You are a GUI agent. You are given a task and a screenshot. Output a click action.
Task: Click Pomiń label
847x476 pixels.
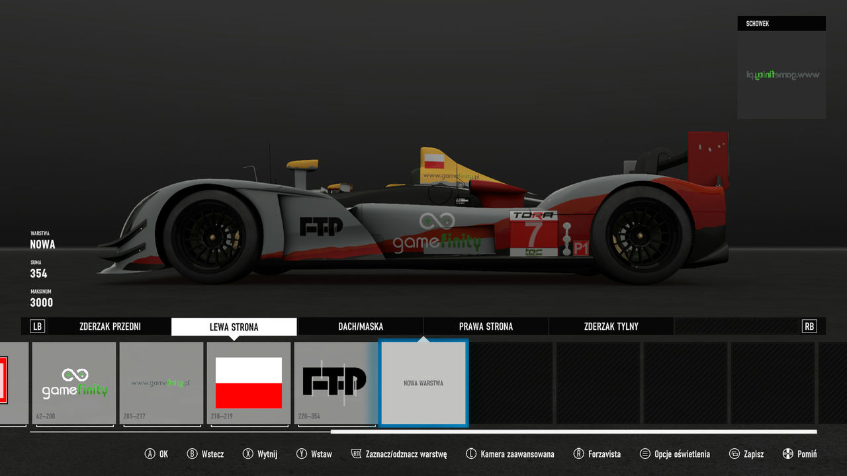click(807, 454)
